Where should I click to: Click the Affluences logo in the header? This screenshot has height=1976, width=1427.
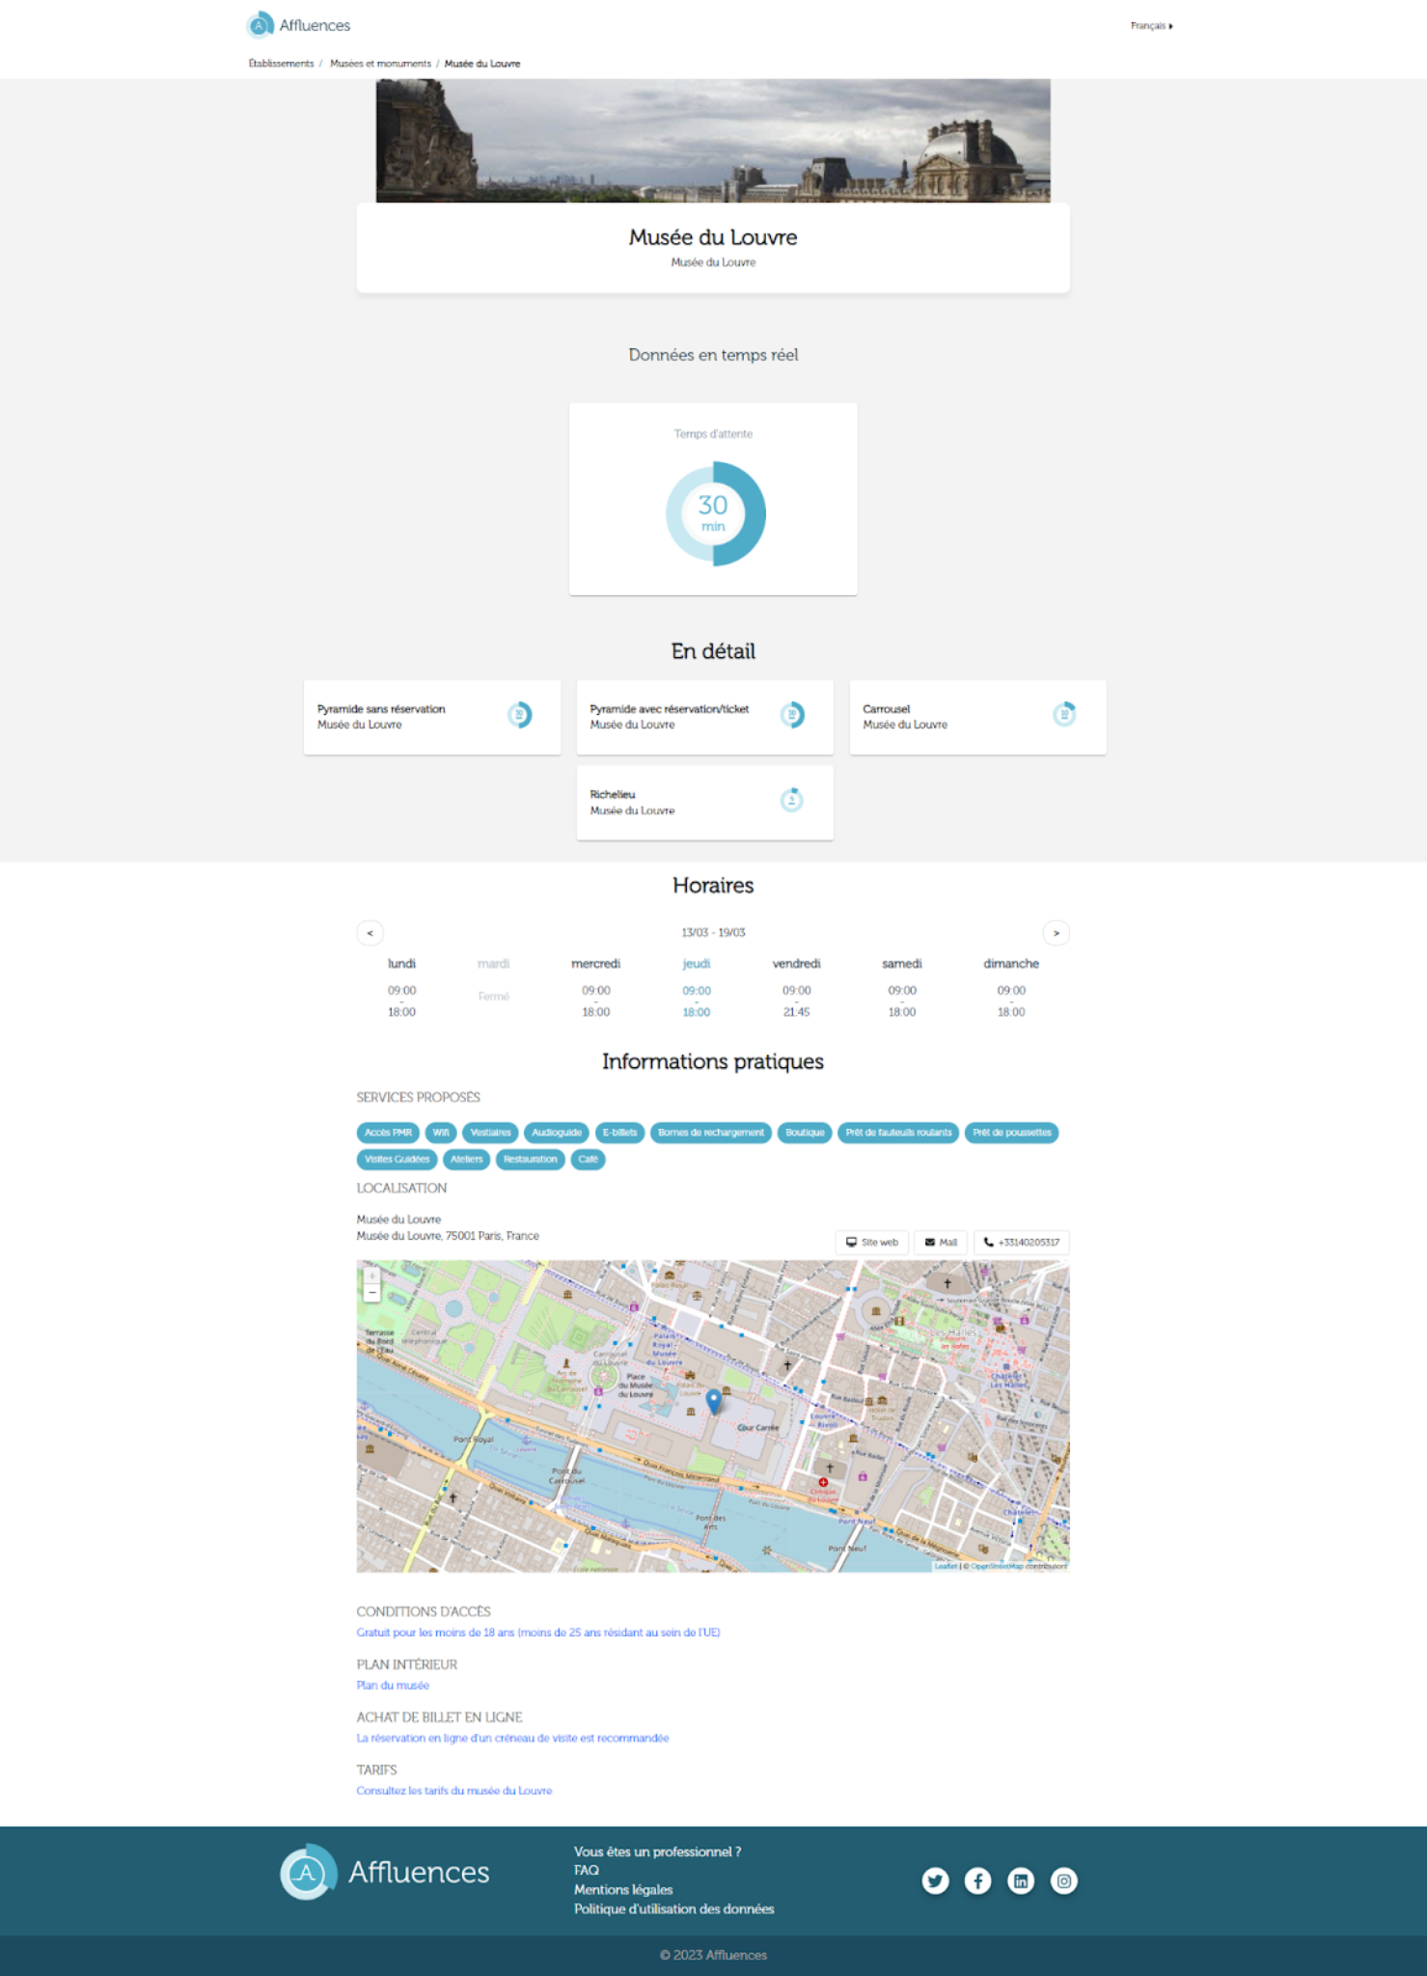[298, 25]
